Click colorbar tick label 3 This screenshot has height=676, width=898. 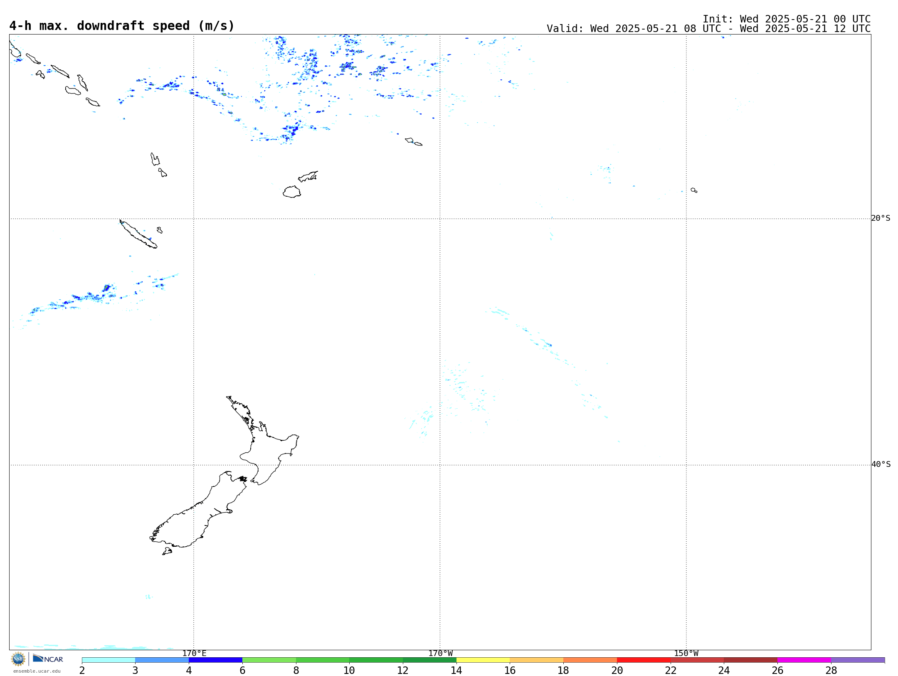[x=135, y=671]
